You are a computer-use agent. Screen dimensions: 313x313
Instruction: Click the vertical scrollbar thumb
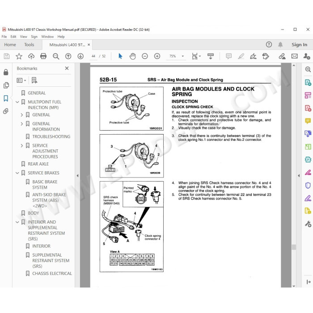click(294, 247)
